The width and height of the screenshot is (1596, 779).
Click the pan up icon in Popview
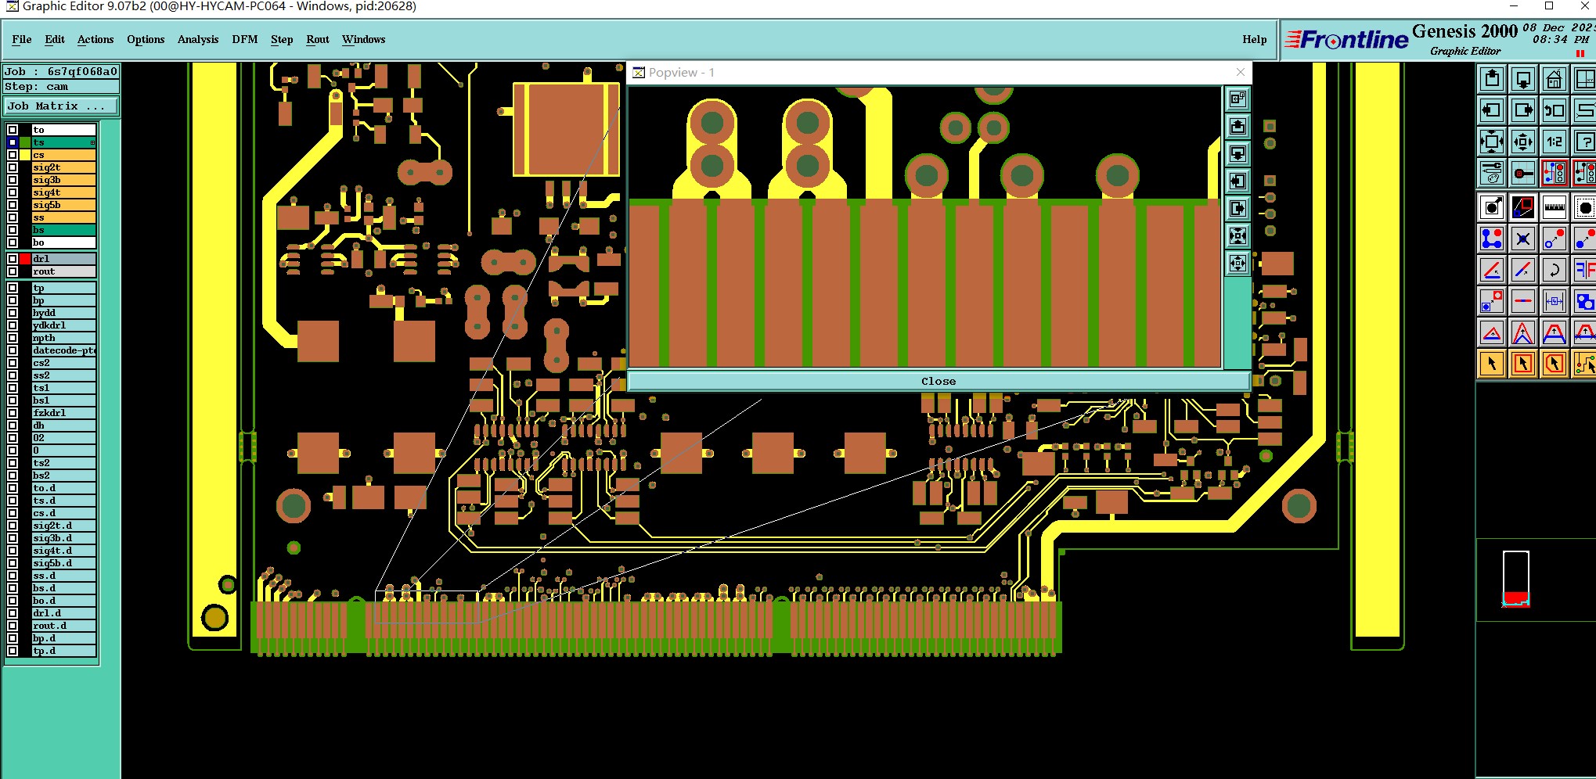point(1238,126)
